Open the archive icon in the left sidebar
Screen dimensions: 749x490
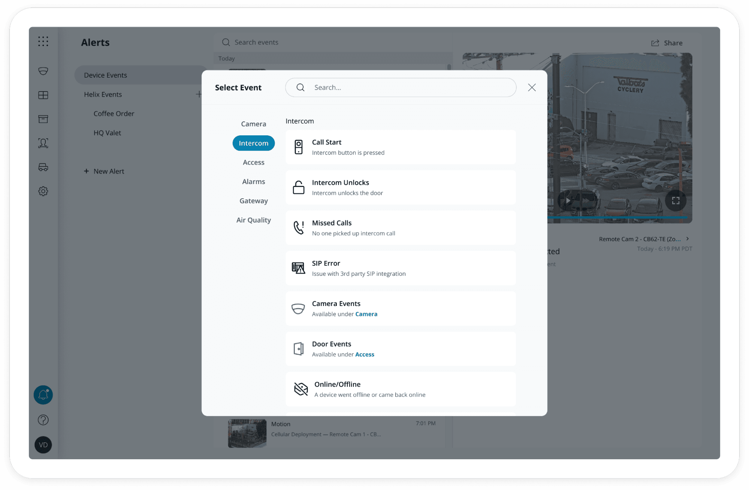pyautogui.click(x=43, y=119)
